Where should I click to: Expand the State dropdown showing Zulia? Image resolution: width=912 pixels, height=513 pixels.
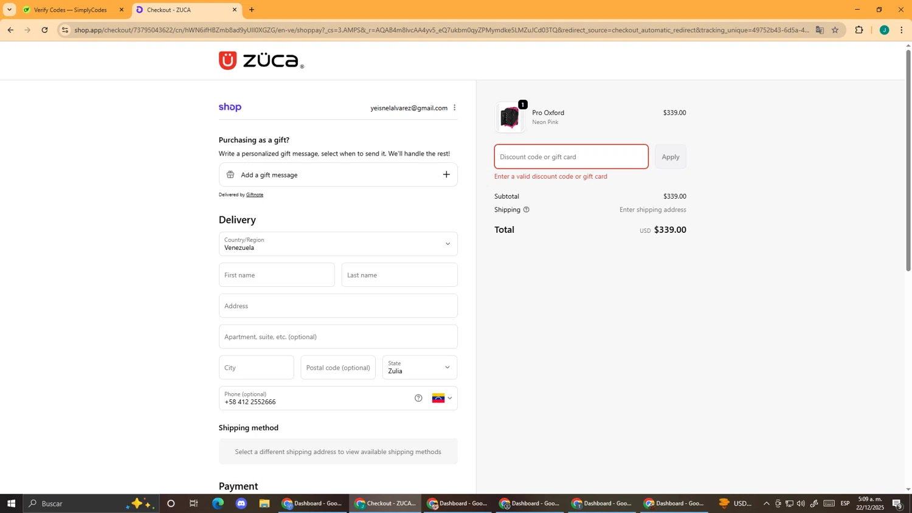pyautogui.click(x=420, y=367)
